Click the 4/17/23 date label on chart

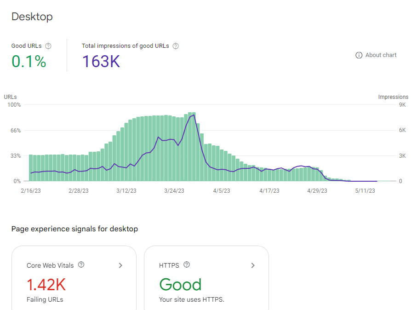[x=269, y=191]
